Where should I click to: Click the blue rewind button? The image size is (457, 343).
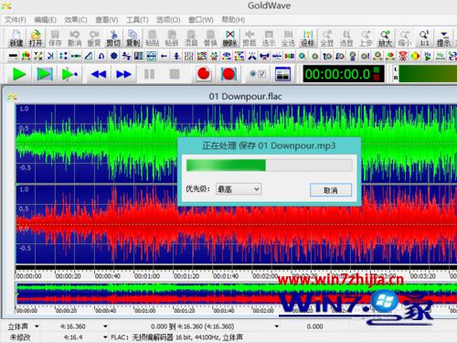tap(99, 74)
